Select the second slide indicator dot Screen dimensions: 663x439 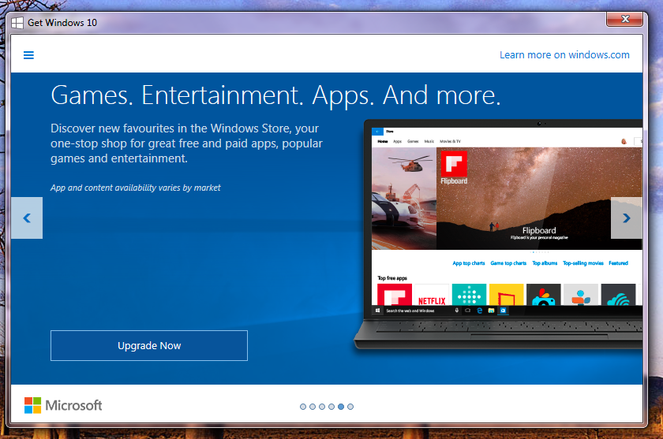[x=313, y=407]
